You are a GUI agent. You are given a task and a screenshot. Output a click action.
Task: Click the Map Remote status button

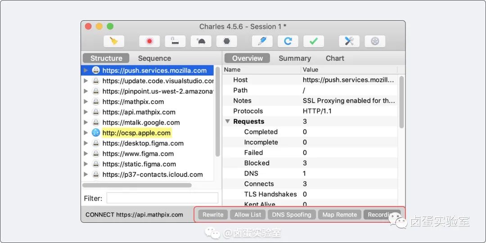[340, 215]
